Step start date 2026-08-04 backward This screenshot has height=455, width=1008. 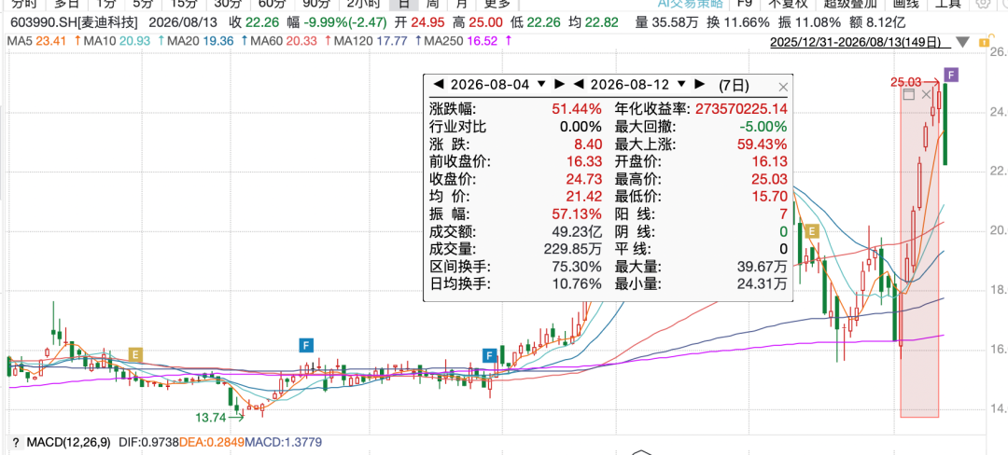click(439, 84)
